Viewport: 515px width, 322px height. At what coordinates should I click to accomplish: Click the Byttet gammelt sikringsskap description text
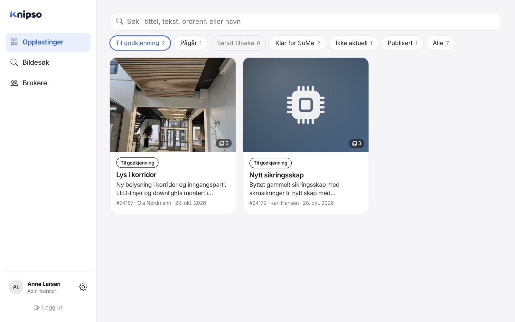point(294,189)
